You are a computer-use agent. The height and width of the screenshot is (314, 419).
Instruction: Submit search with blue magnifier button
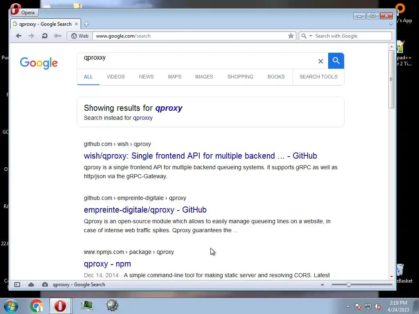tap(336, 61)
